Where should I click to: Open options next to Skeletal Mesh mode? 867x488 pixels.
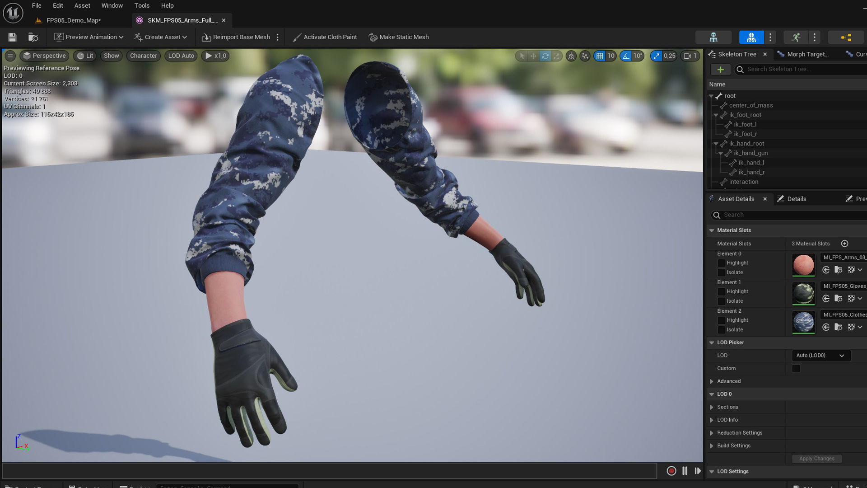coord(770,37)
